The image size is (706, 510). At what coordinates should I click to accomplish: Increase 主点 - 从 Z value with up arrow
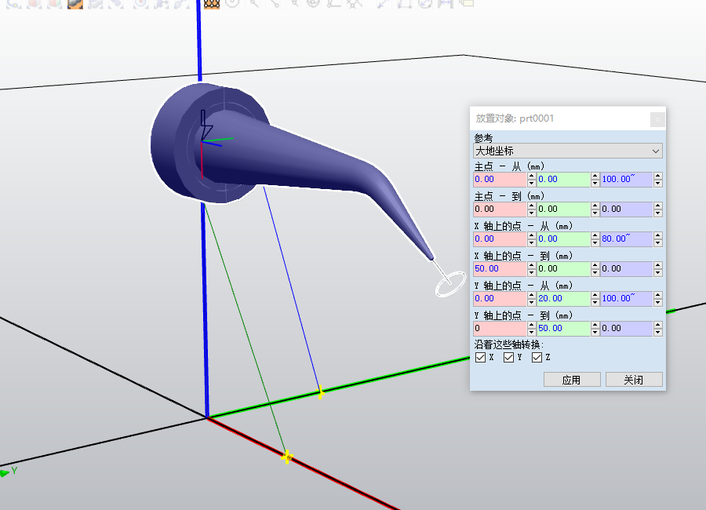[x=658, y=176]
